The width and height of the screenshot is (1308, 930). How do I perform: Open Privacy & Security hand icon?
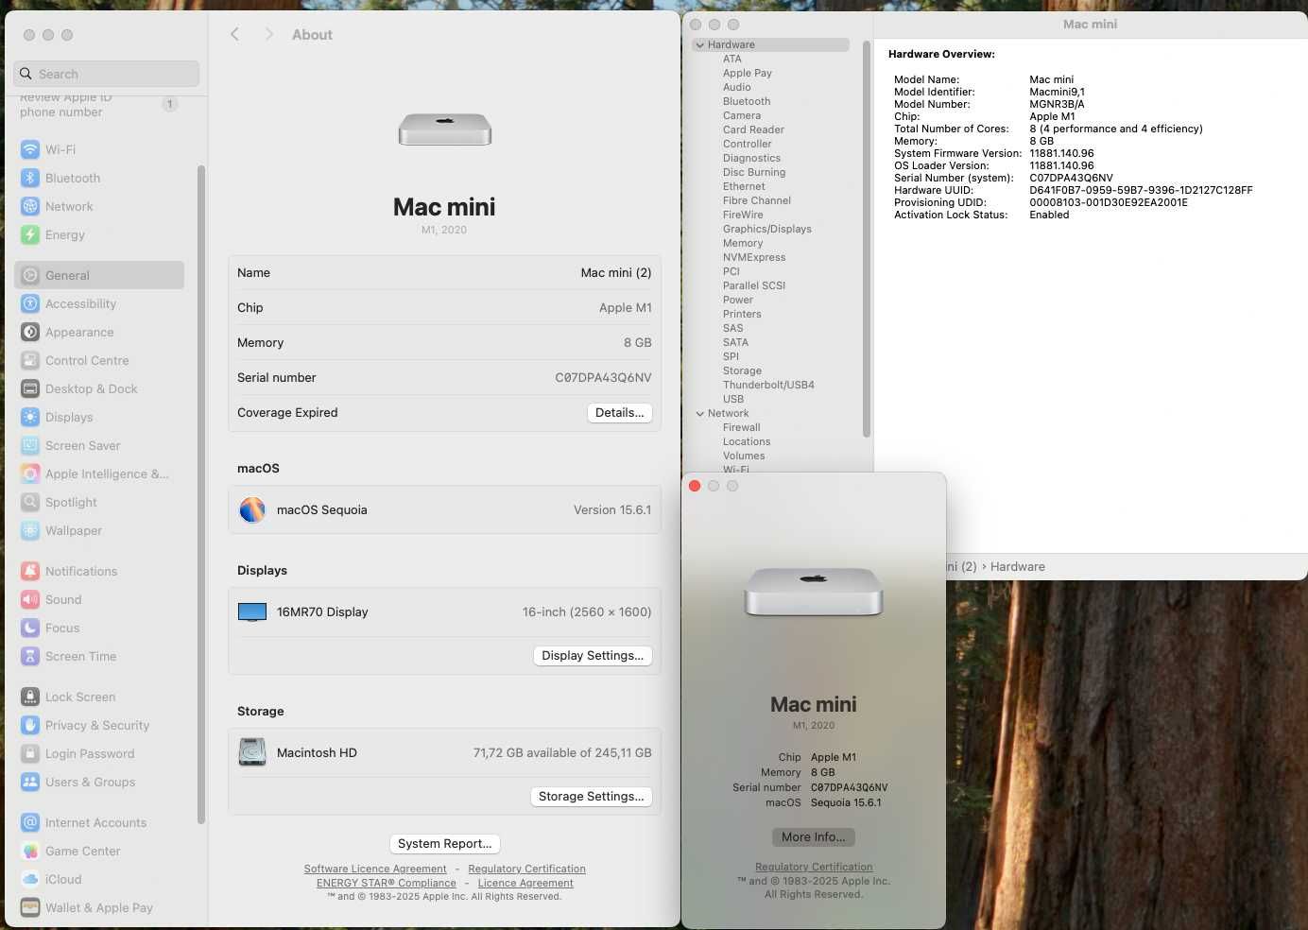pyautogui.click(x=30, y=725)
